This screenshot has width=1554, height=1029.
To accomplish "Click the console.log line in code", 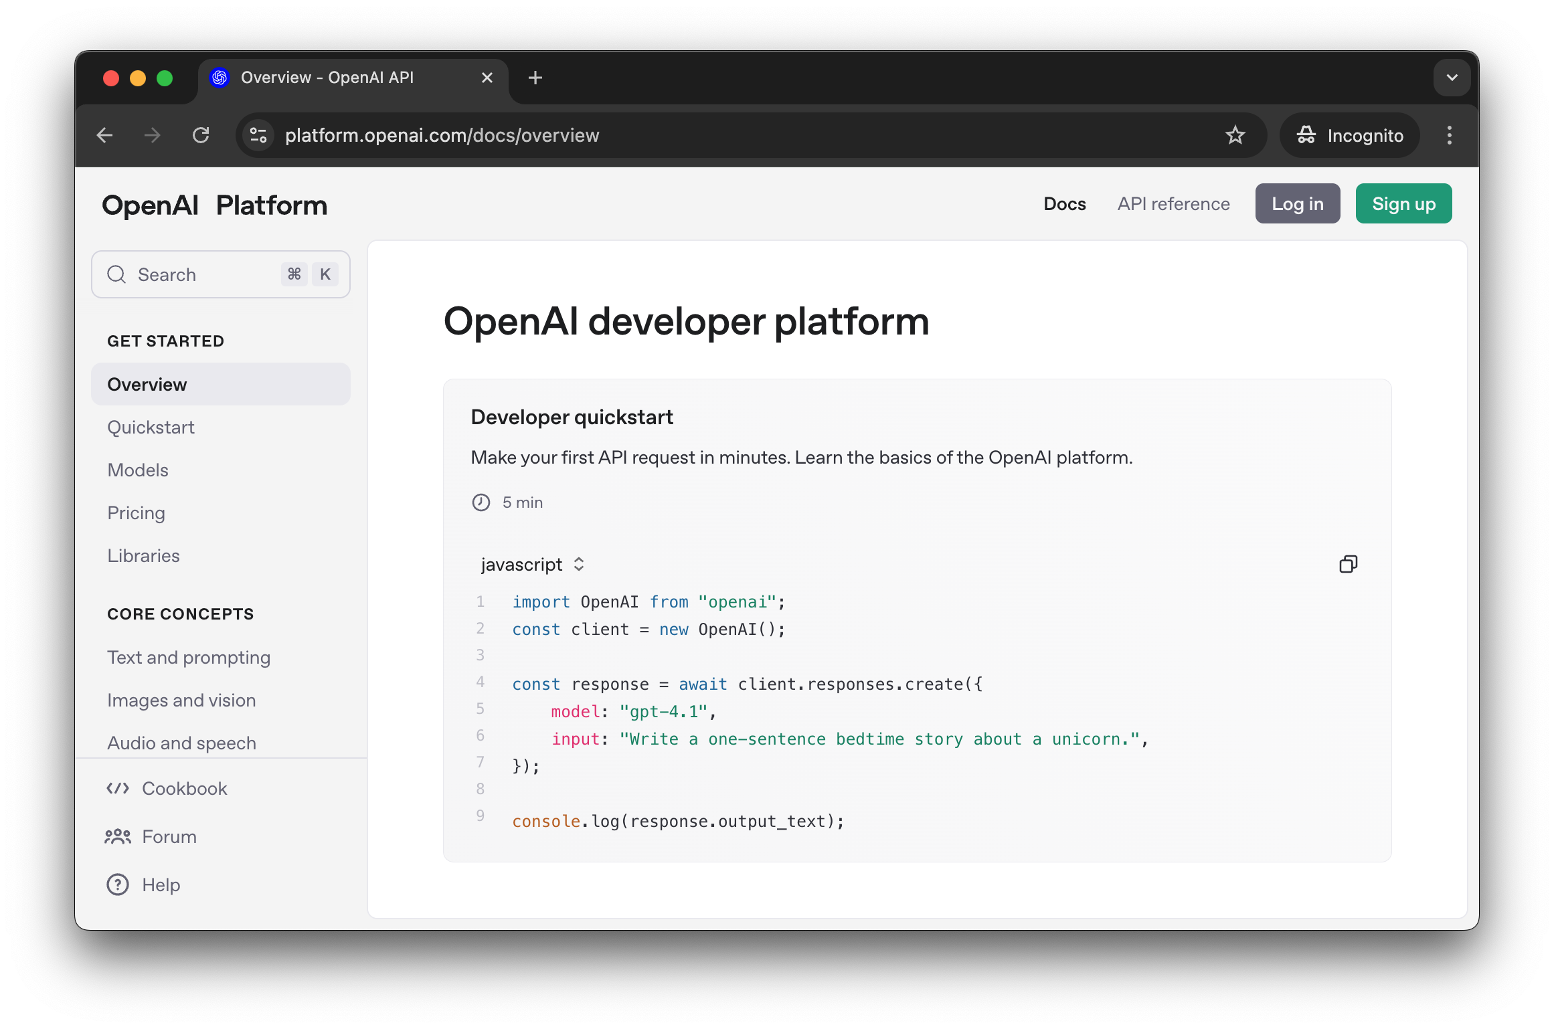I will (x=678, y=821).
